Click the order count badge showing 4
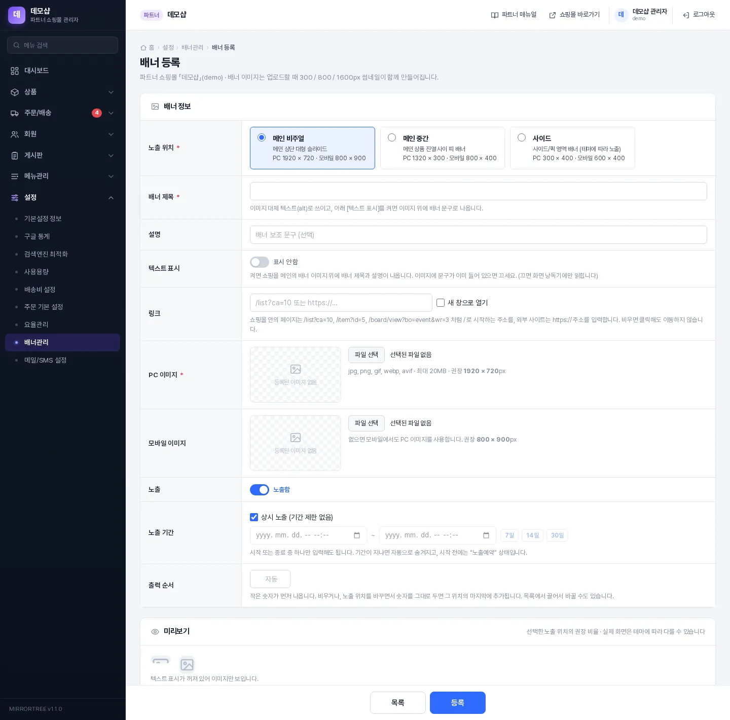The image size is (730, 720). point(97,113)
